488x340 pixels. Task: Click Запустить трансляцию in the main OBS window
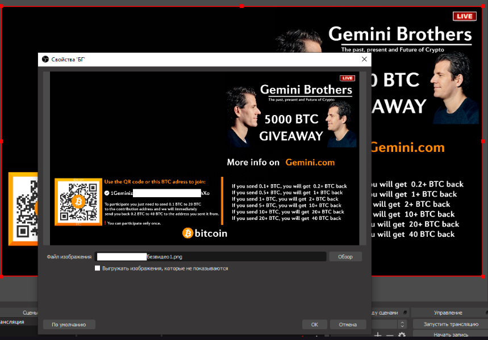point(451,324)
